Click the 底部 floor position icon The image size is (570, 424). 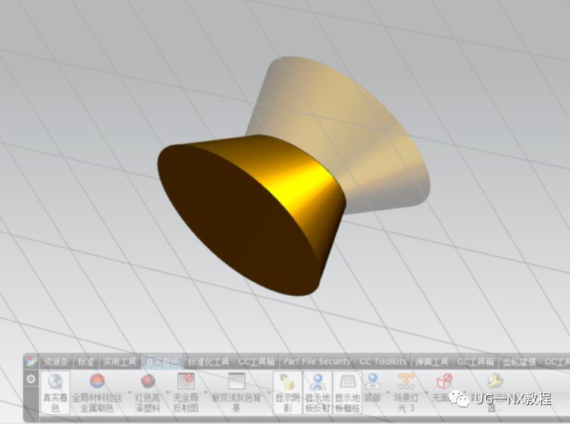pos(373,388)
